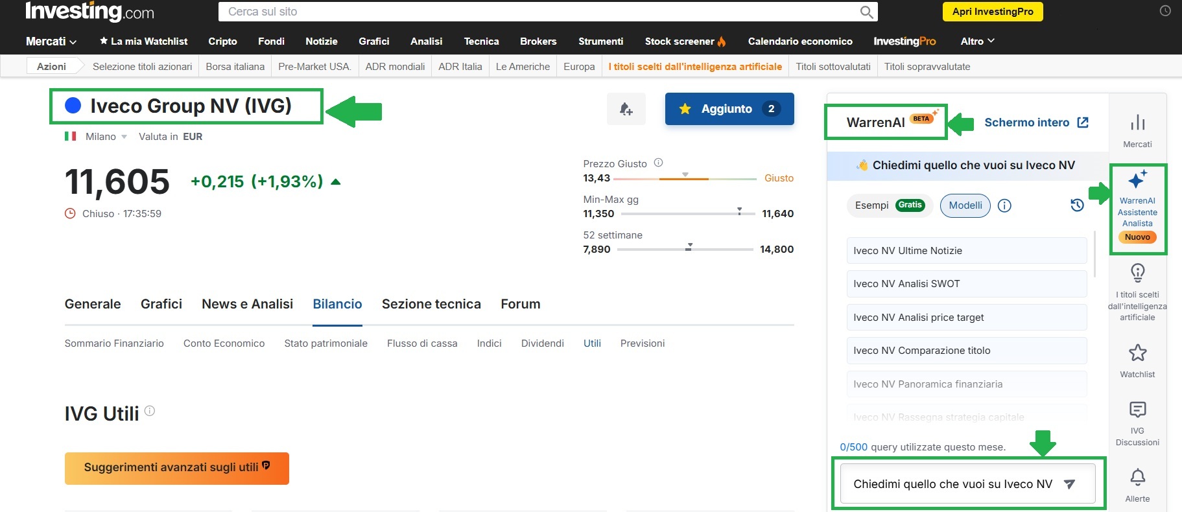
Task: Click the search magnifier icon
Action: click(866, 12)
